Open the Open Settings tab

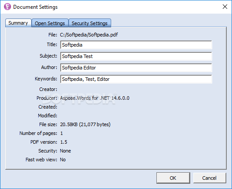pyautogui.click(x=50, y=23)
